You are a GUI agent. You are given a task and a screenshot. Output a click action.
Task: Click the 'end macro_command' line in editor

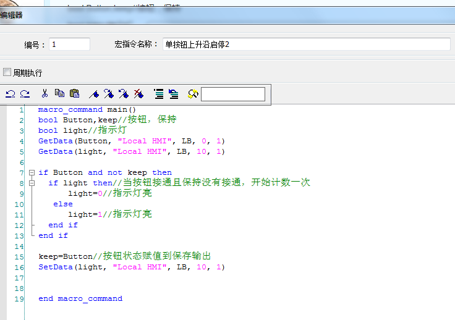click(80, 299)
